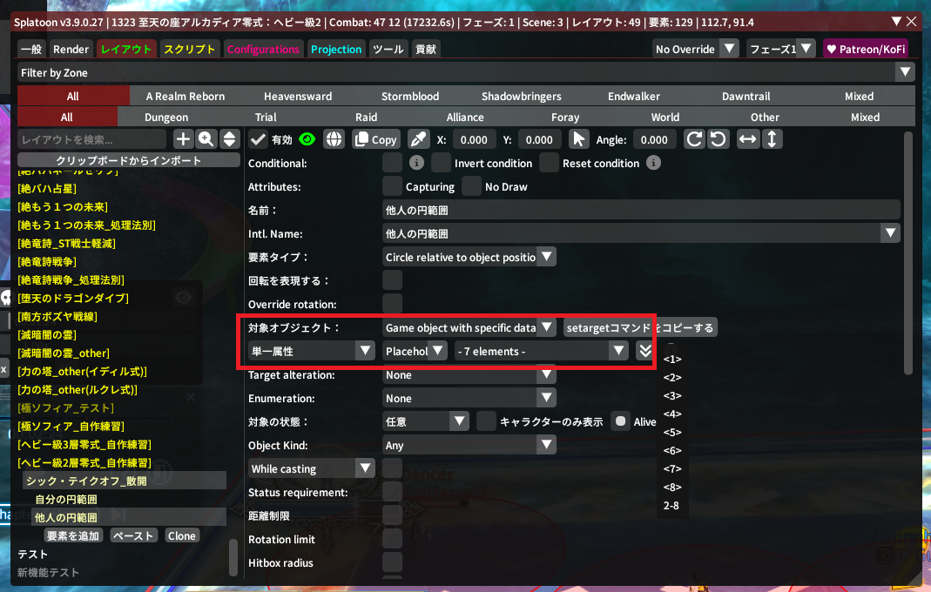
Task: Check the キャラクターのみ表示 checkbox
Action: (487, 421)
